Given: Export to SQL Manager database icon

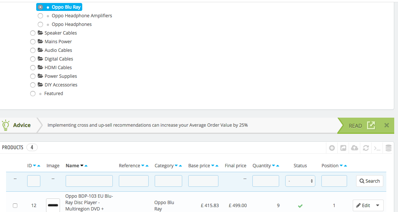Looking at the screenshot, I should [389, 148].
